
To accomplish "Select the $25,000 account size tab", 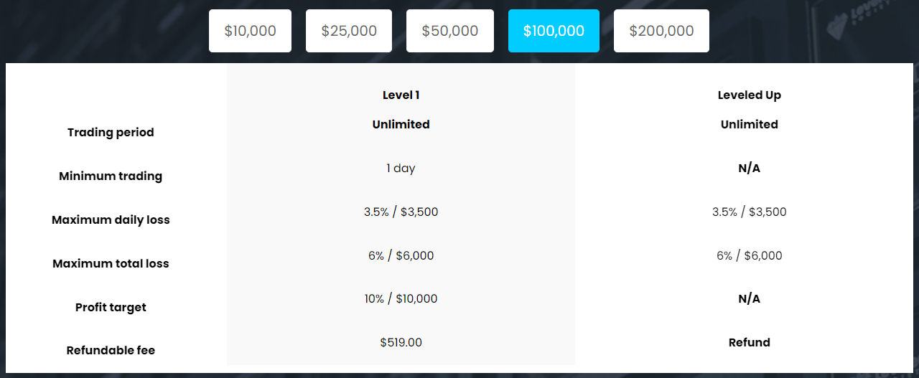I will [x=349, y=31].
